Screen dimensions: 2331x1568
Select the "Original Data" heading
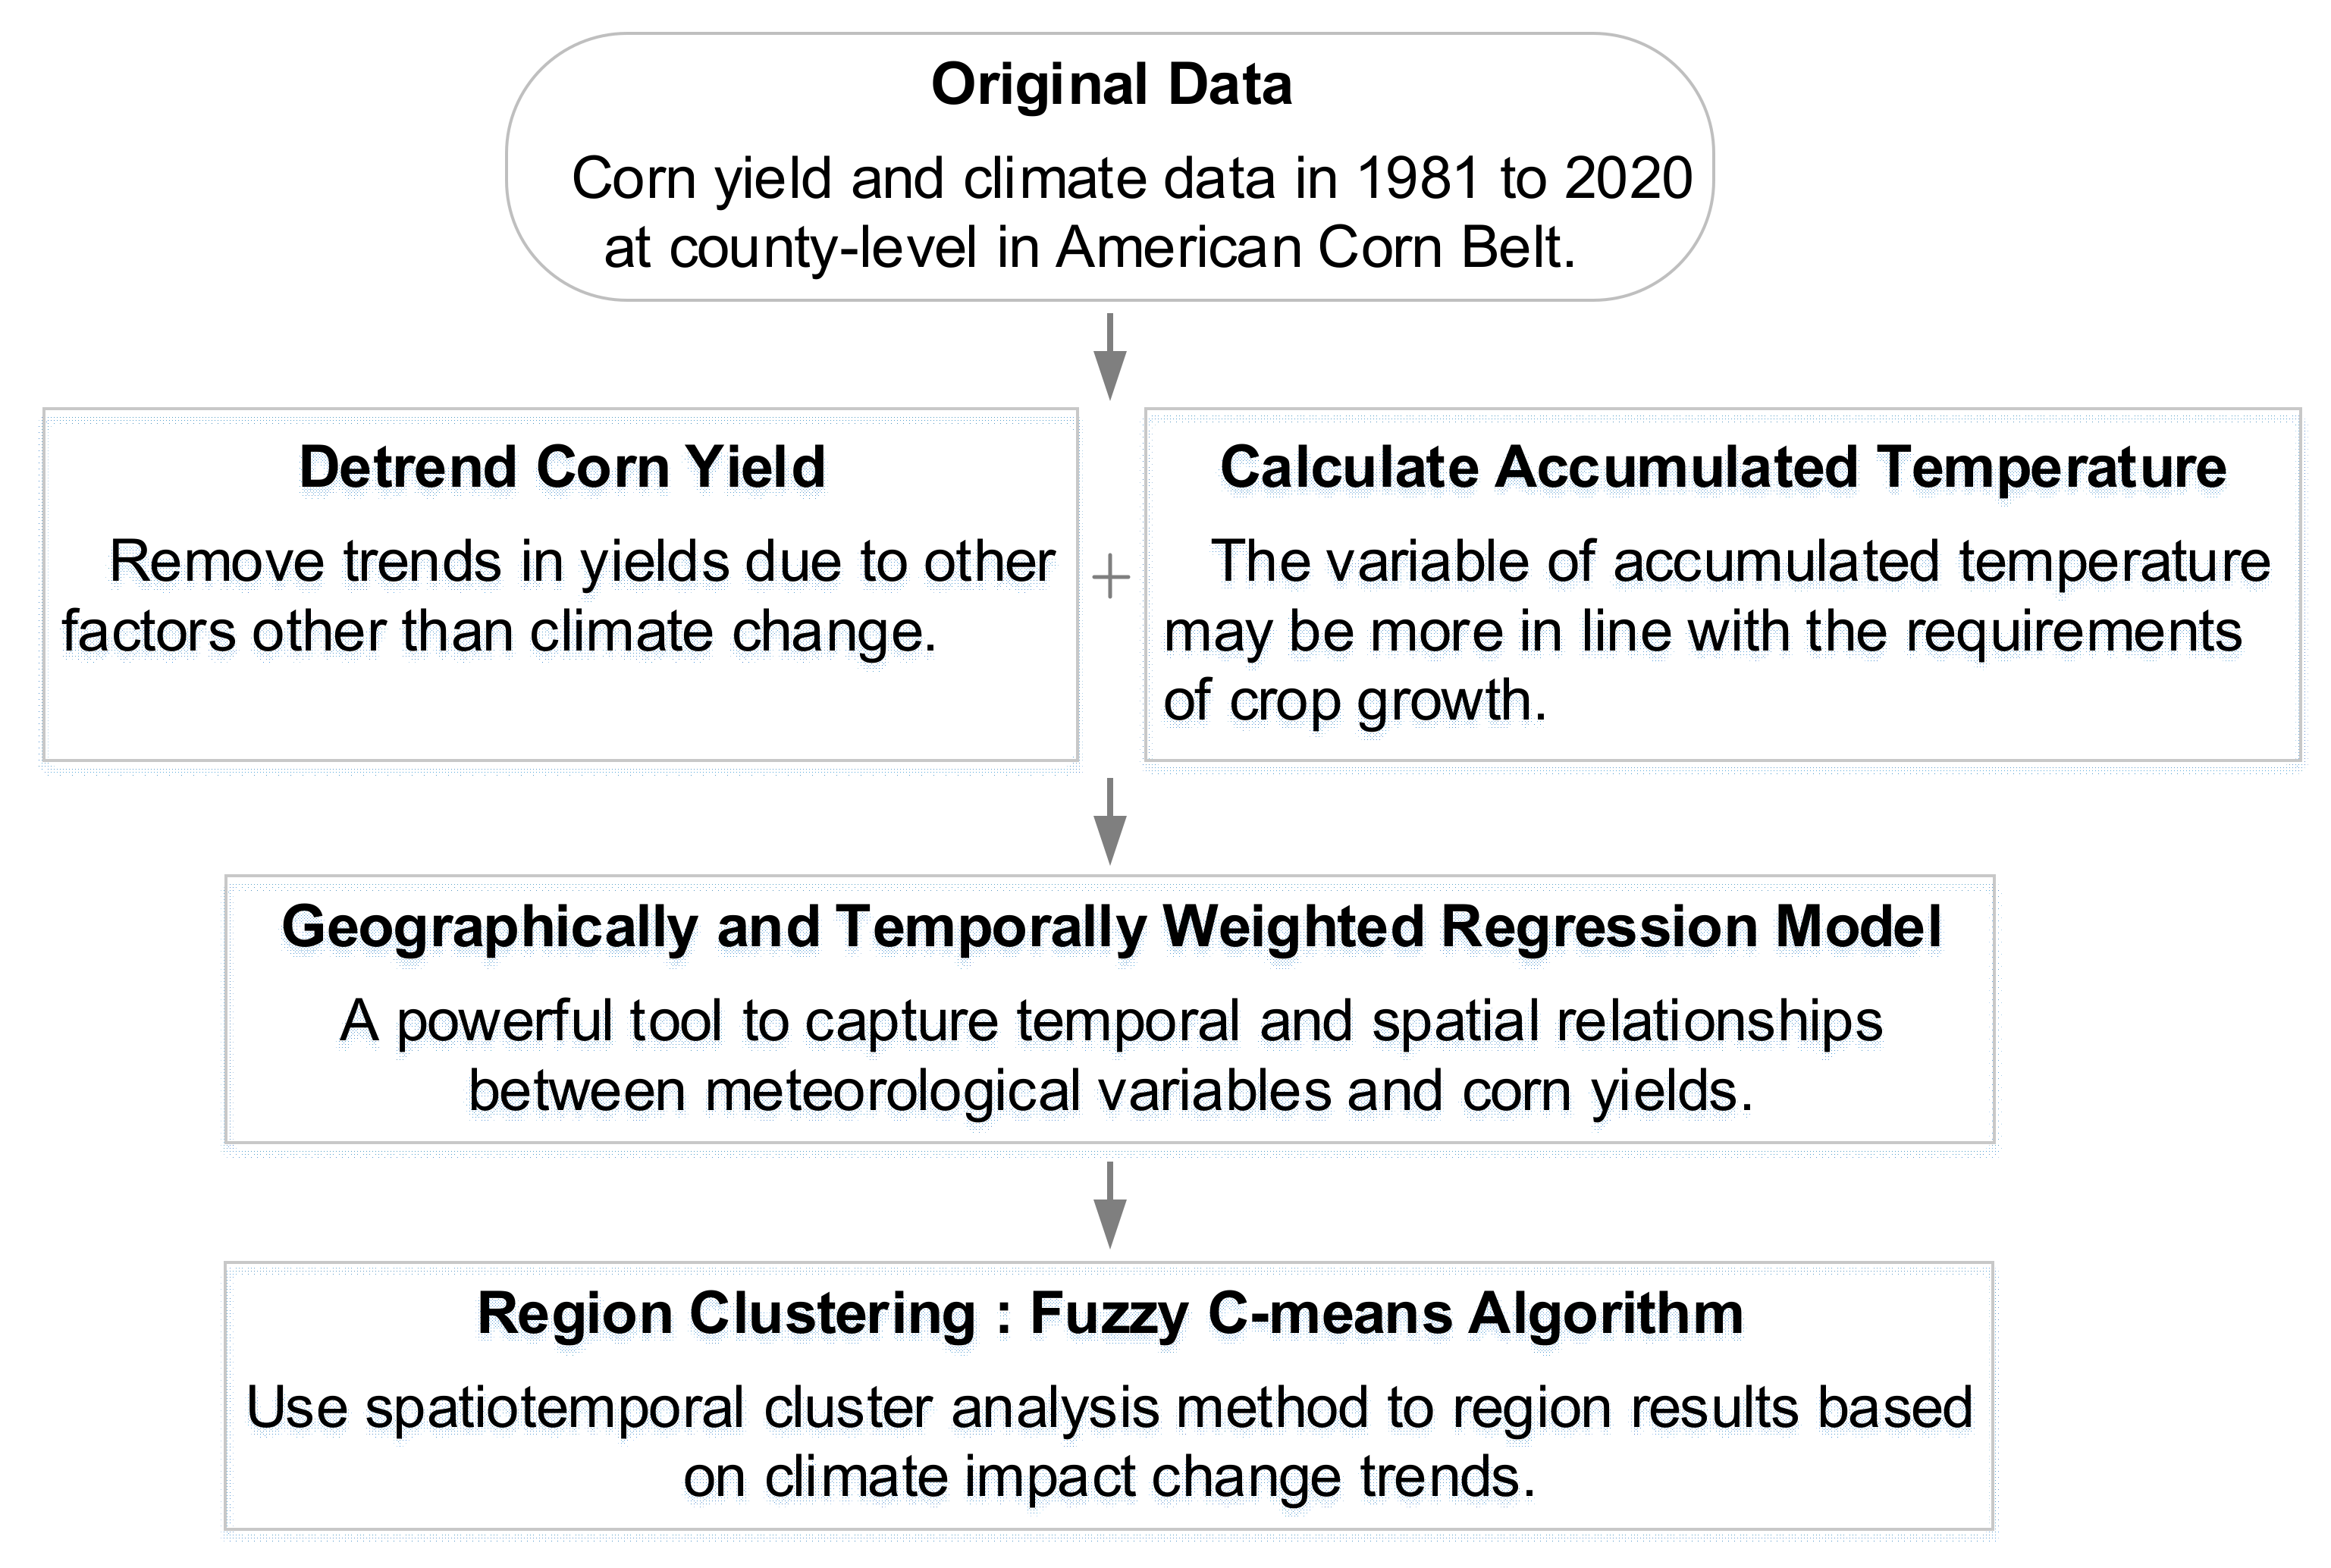pos(1111,85)
